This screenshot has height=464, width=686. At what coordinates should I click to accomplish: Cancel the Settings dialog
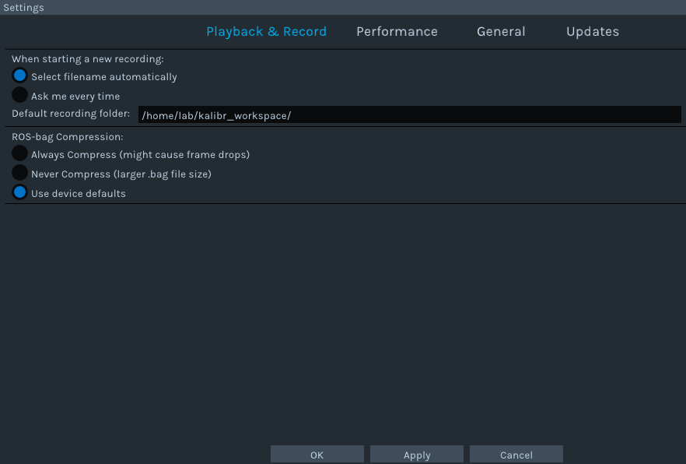coord(516,455)
